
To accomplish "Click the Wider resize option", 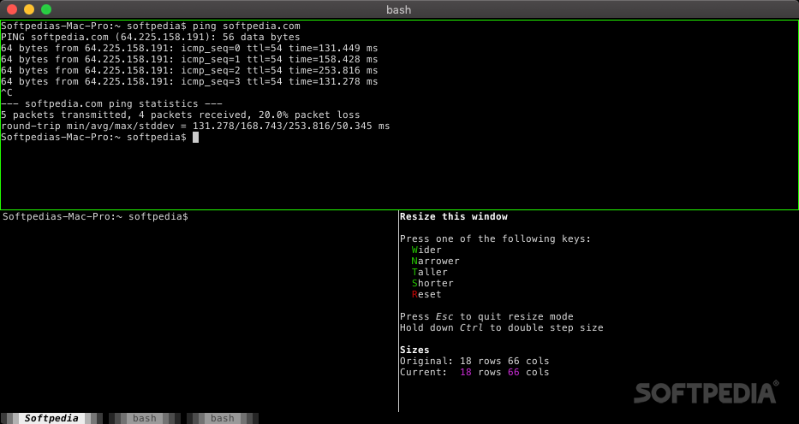I will [426, 250].
